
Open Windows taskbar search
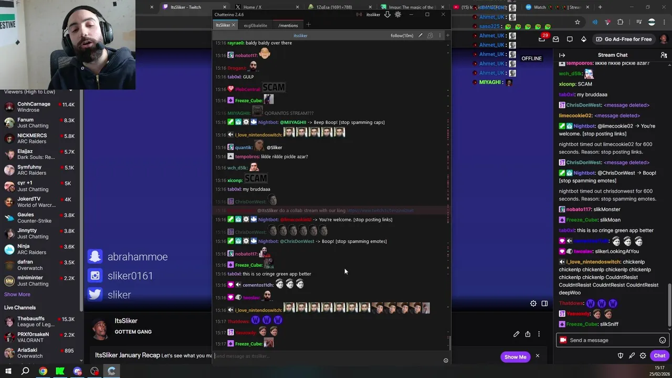coord(25,371)
